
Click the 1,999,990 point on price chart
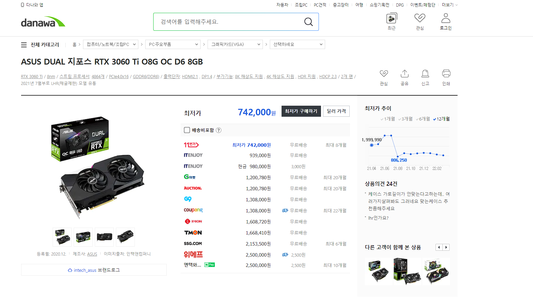pos(372,145)
